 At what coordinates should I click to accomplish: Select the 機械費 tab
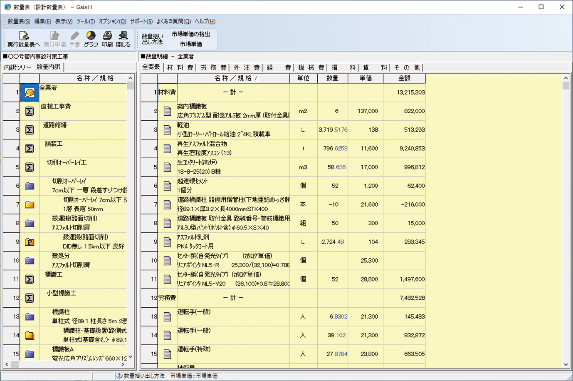(311, 67)
